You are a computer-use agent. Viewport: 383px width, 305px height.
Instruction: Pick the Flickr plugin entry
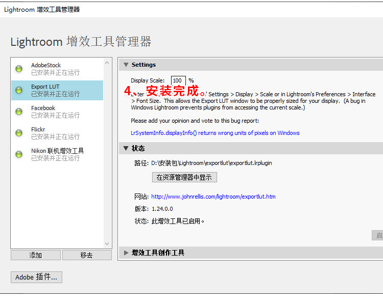tap(57, 133)
